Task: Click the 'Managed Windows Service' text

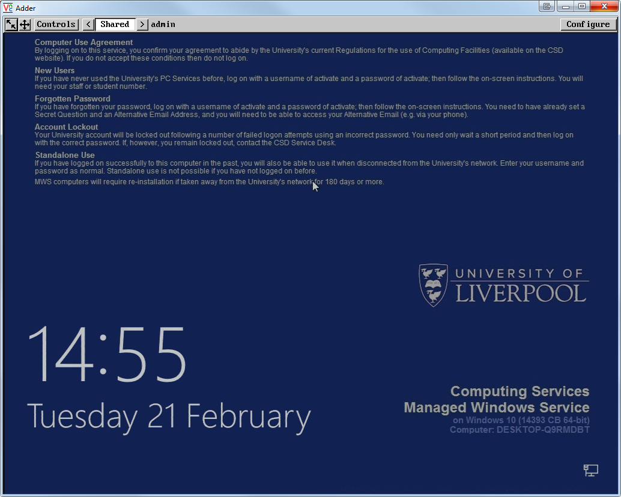Action: point(497,408)
